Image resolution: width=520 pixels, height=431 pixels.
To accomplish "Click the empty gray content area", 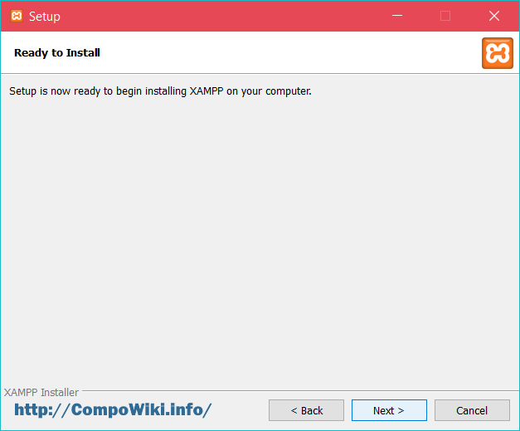I will click(260, 241).
